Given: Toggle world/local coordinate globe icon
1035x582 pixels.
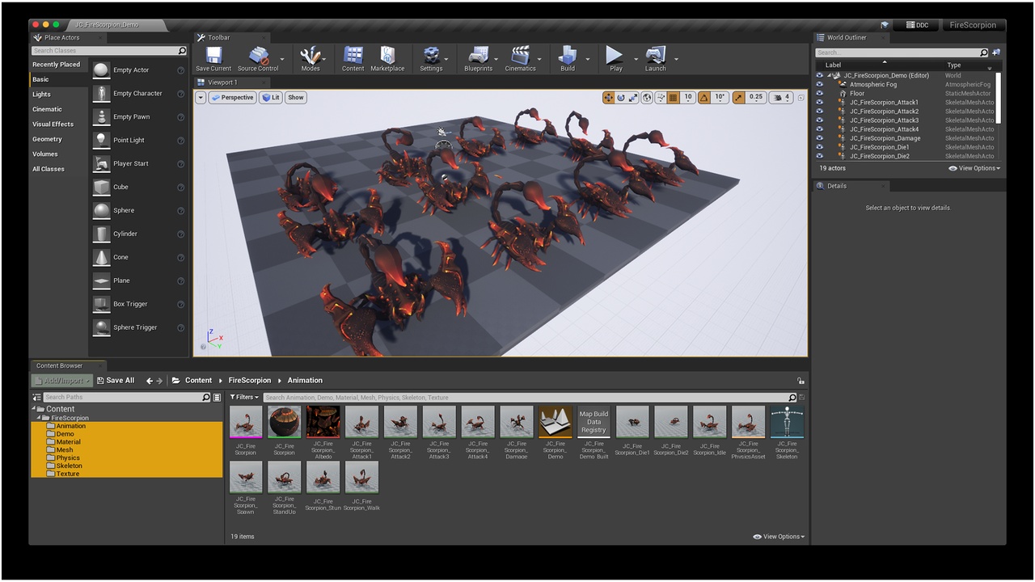Looking at the screenshot, I should click(x=647, y=97).
